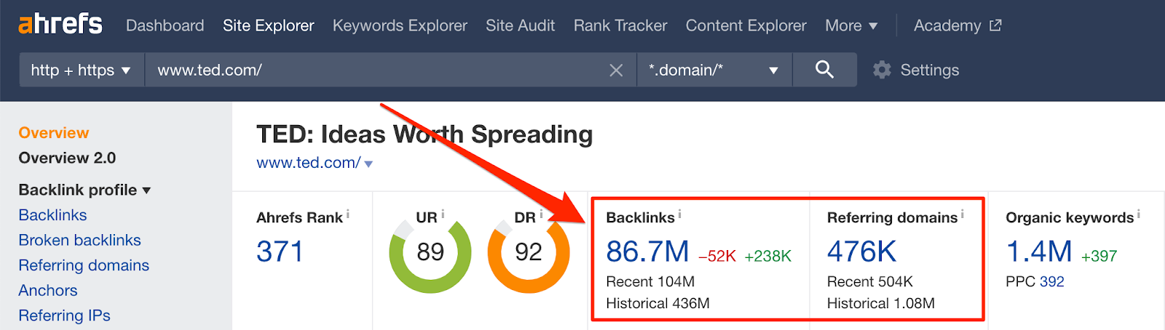Open Backlinks report in sidebar
The height and width of the screenshot is (330, 1165).
click(x=52, y=215)
